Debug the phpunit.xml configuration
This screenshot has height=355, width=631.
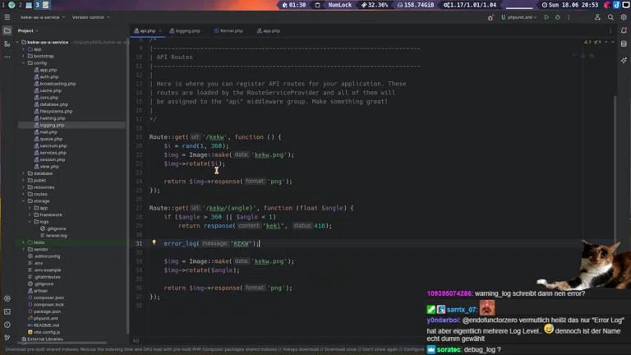pyautogui.click(x=557, y=17)
